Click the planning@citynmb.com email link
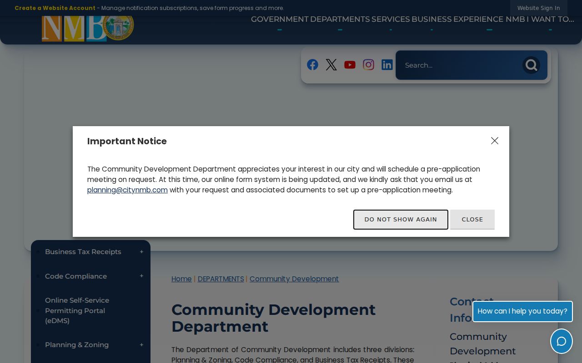Image resolution: width=582 pixels, height=363 pixels. coord(127,190)
